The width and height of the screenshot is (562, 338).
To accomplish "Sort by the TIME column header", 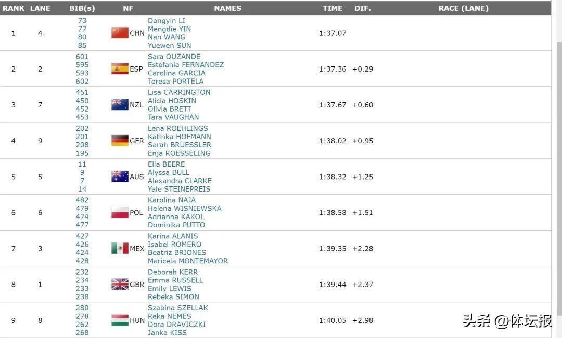I will point(333,8).
